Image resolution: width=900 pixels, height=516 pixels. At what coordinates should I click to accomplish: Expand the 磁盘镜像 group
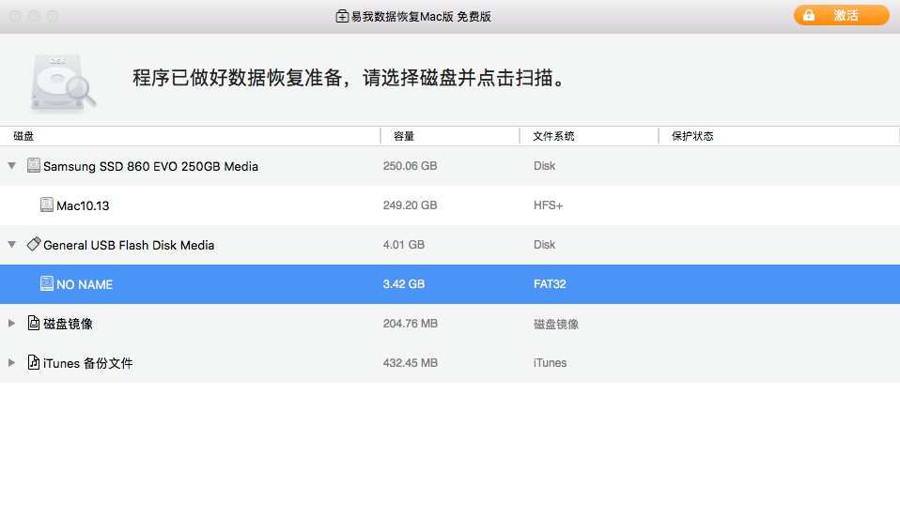(11, 324)
